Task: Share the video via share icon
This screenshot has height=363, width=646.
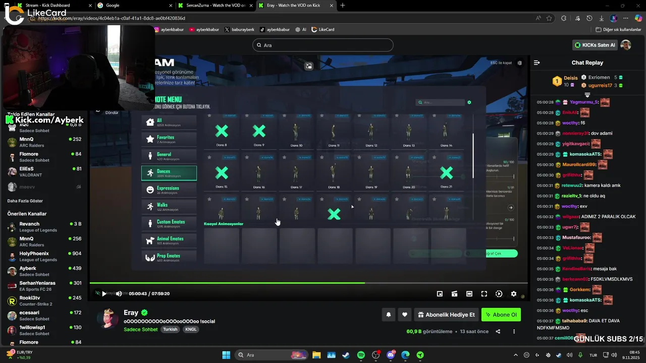Action: pos(498,331)
